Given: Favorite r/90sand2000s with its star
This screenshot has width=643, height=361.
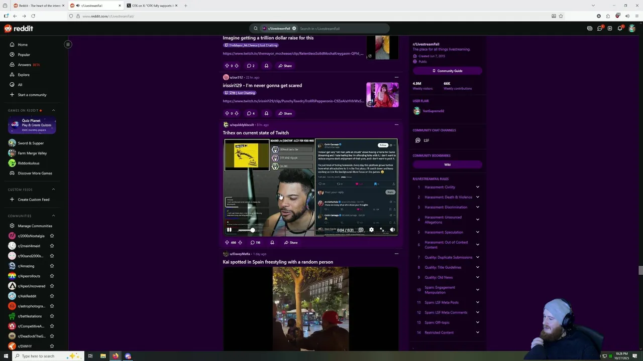Looking at the screenshot, I should (52, 256).
